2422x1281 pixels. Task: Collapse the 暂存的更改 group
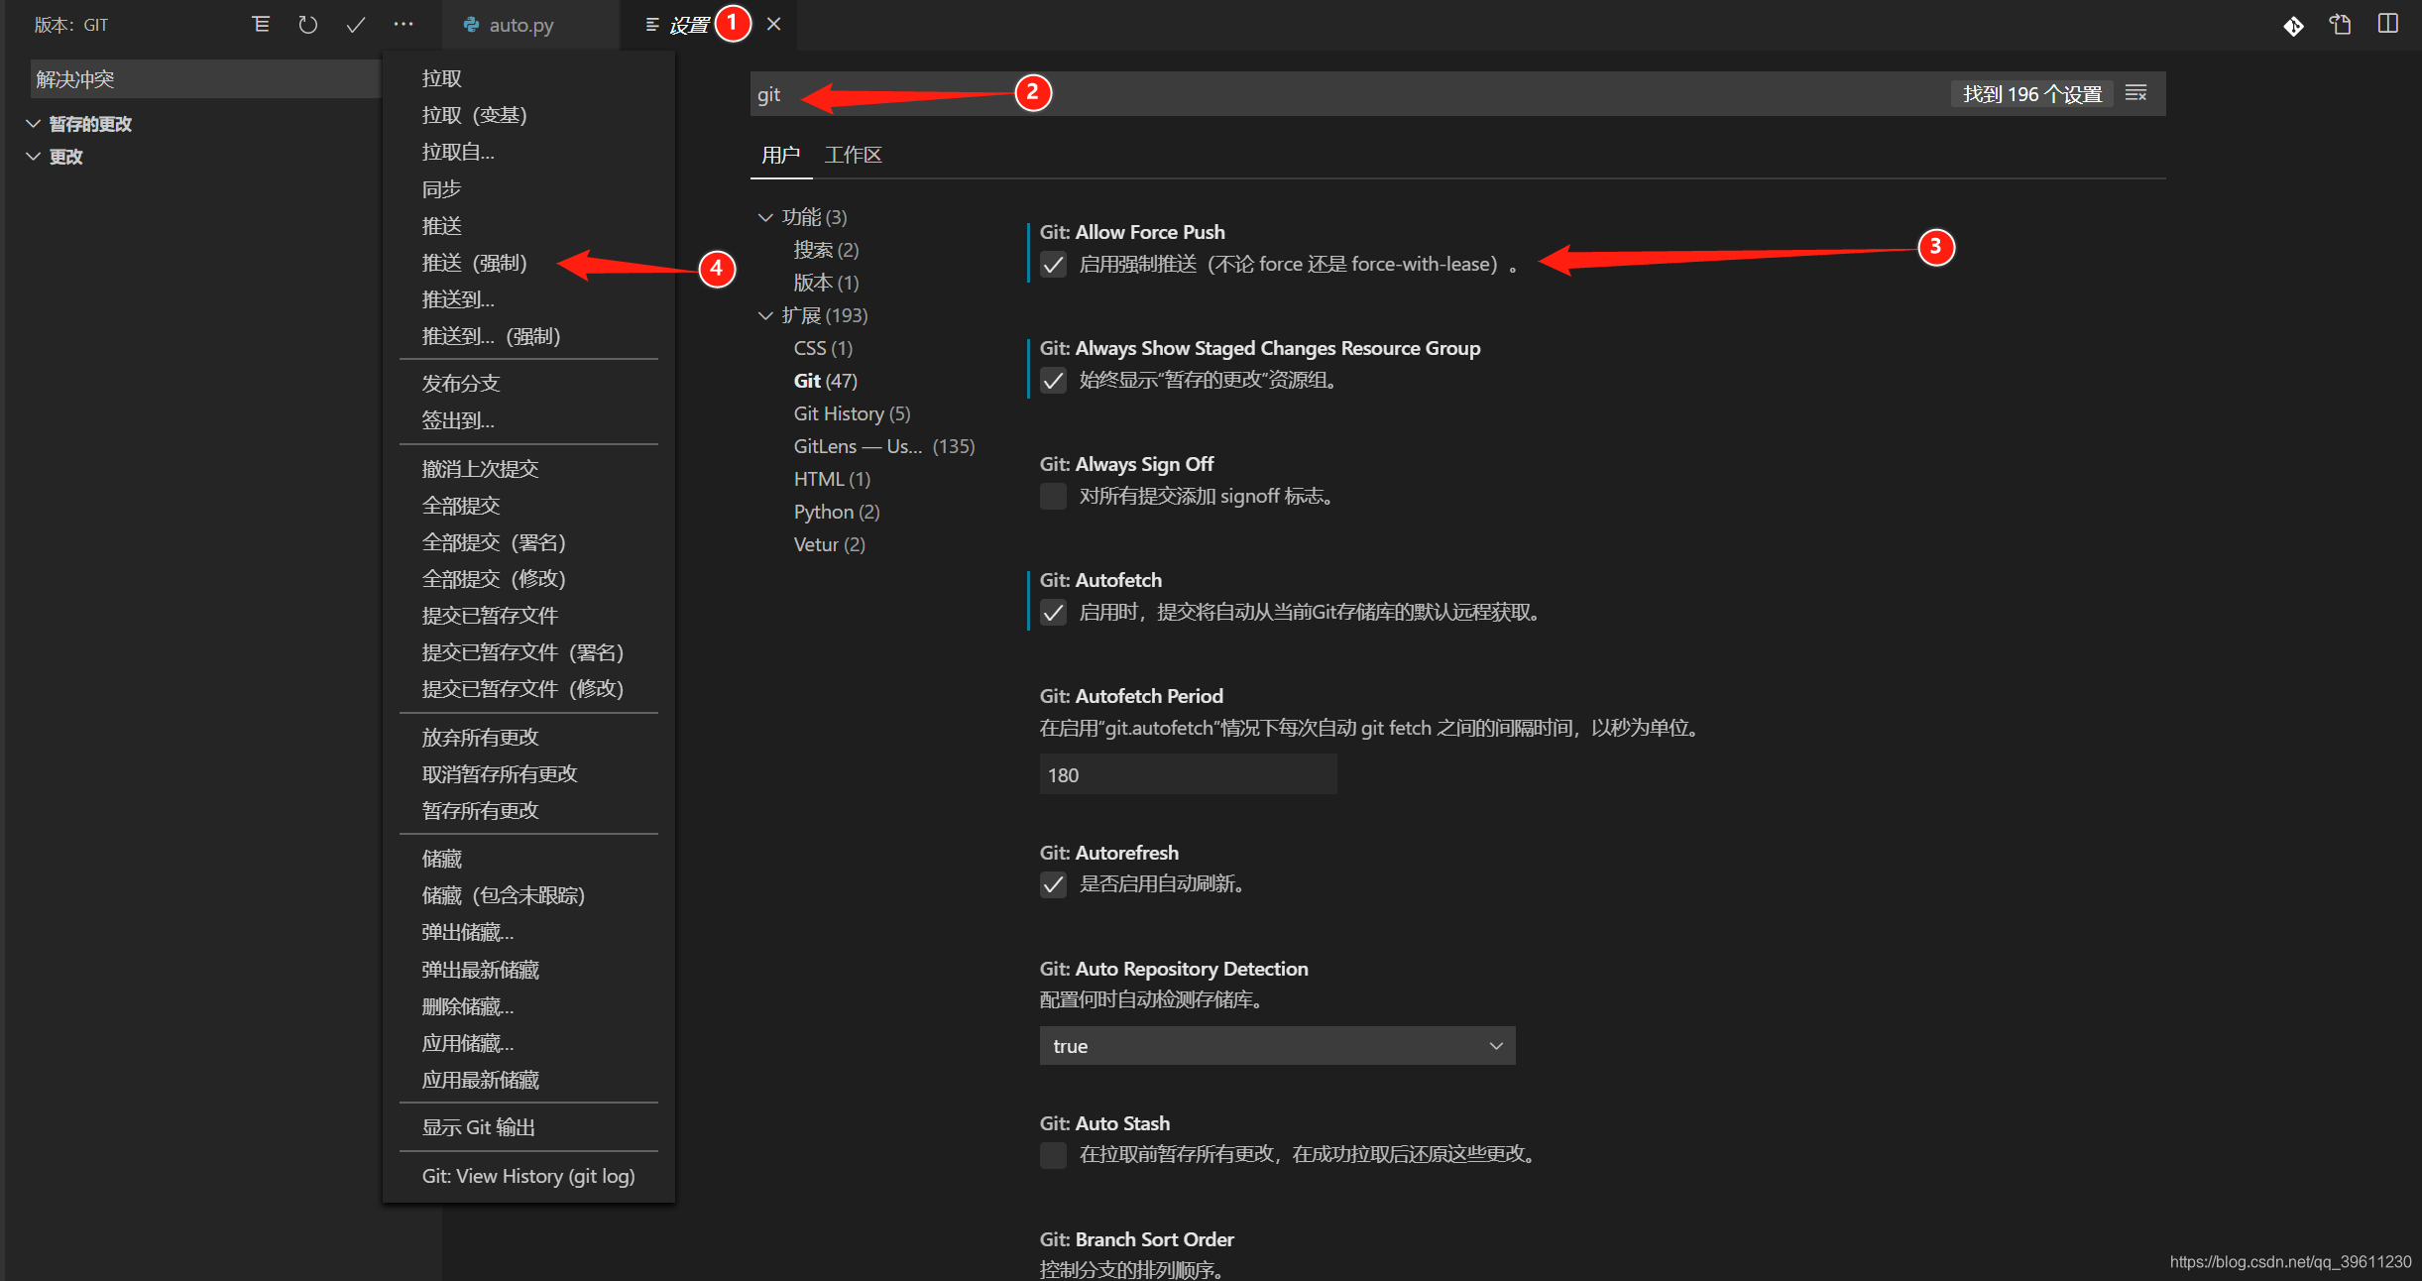(33, 124)
